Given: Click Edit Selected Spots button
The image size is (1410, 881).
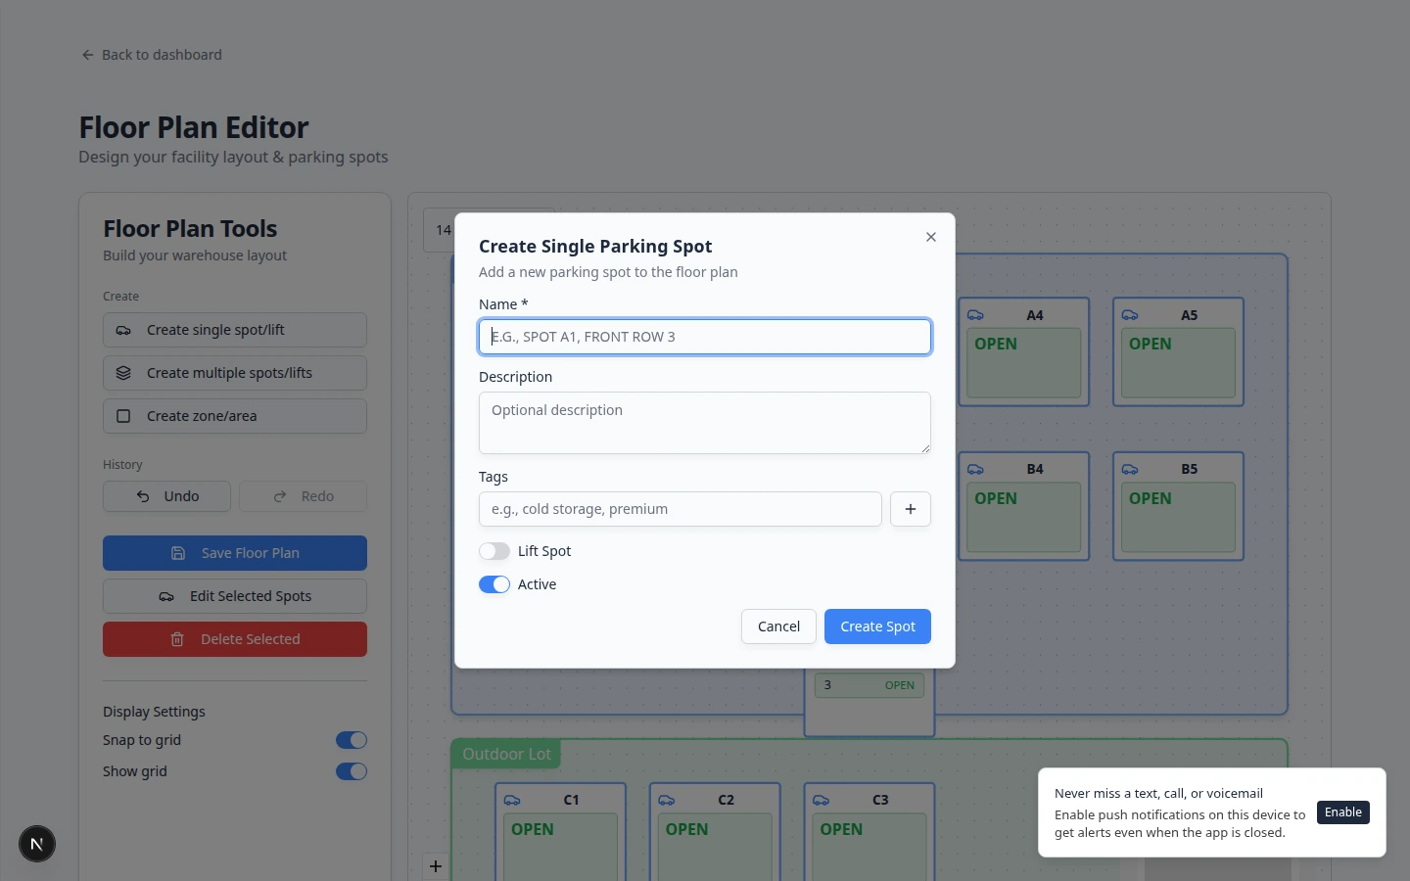Looking at the screenshot, I should [235, 596].
